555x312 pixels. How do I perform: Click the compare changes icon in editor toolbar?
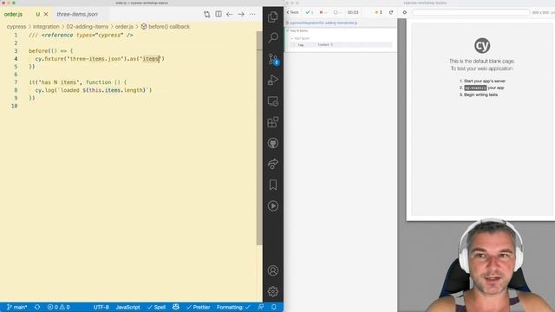[x=206, y=14]
